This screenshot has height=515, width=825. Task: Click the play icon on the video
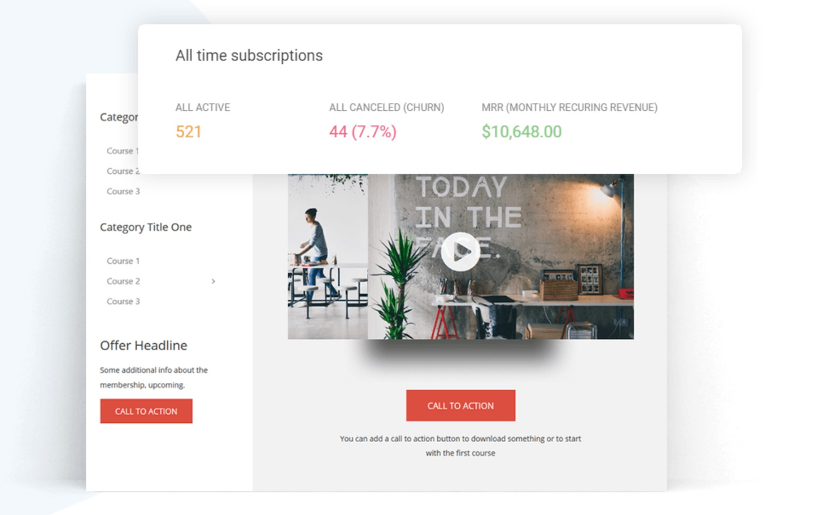(461, 252)
